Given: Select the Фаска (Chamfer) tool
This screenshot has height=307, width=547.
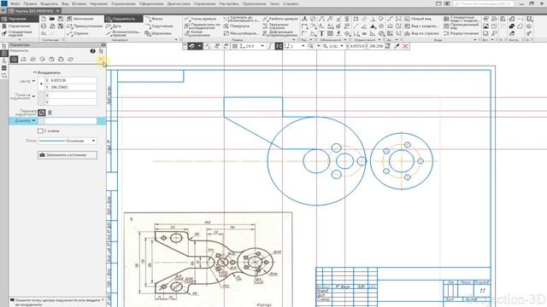Looking at the screenshot, I should click(x=154, y=19).
